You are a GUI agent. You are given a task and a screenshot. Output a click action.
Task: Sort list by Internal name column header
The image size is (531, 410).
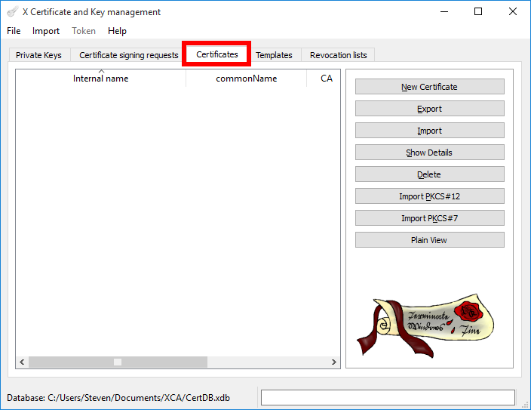point(100,79)
